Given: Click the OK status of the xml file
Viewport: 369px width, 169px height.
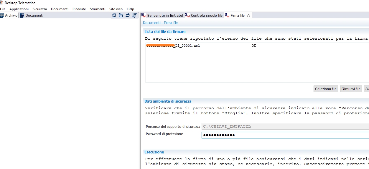Looking at the screenshot, I should click(254, 46).
